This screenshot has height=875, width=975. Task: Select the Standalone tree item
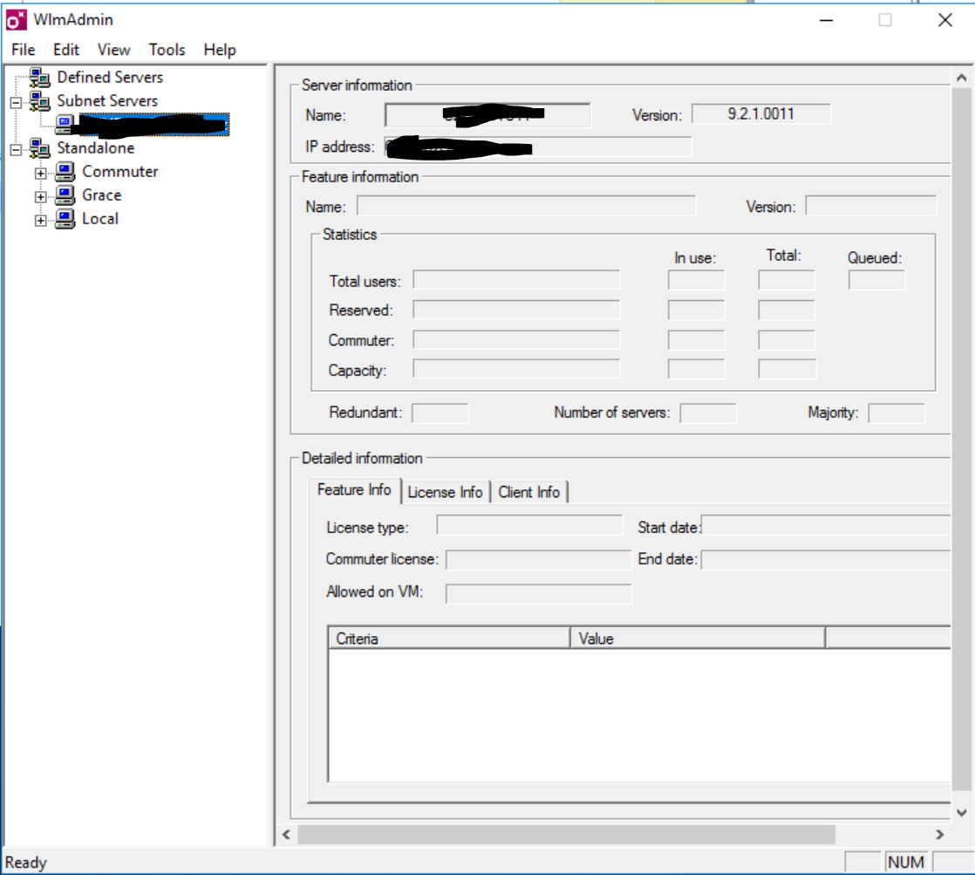click(x=96, y=148)
